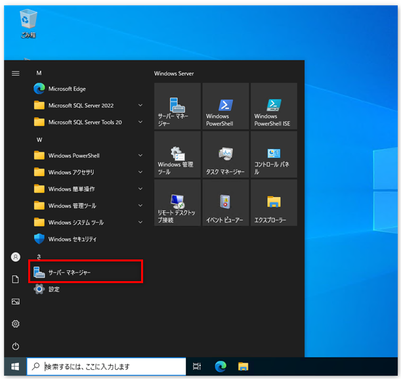Open Microsoft Edge from the app list
The image size is (401, 379).
pos(87,89)
